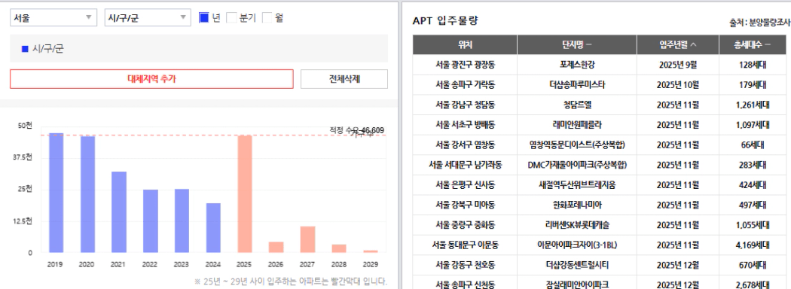Click the 적정 수요 46,609 label
The height and width of the screenshot is (289, 791).
(356, 130)
